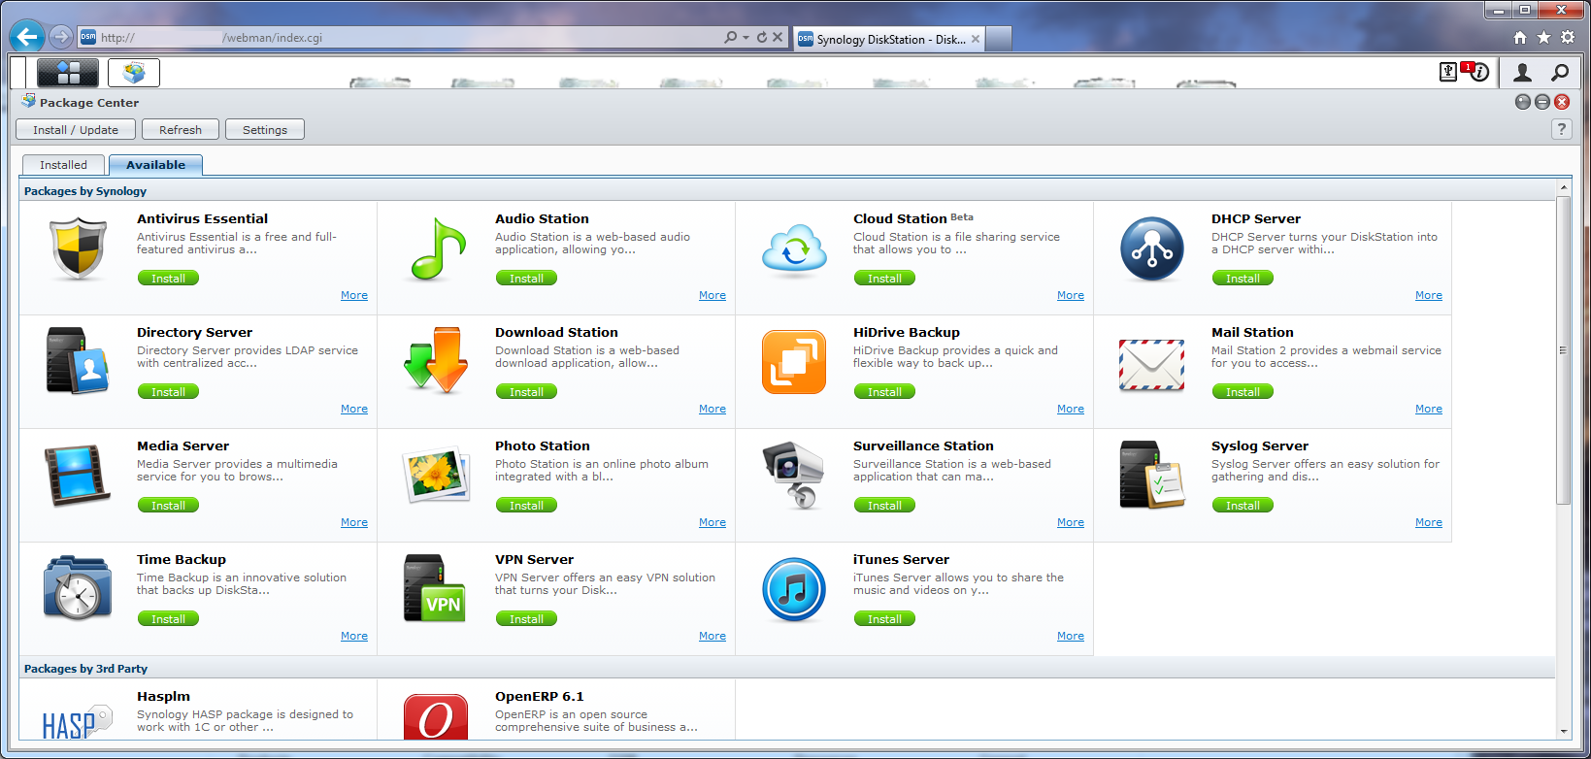Refresh page with browser reload icon
This screenshot has height=759, width=1591.
(762, 38)
